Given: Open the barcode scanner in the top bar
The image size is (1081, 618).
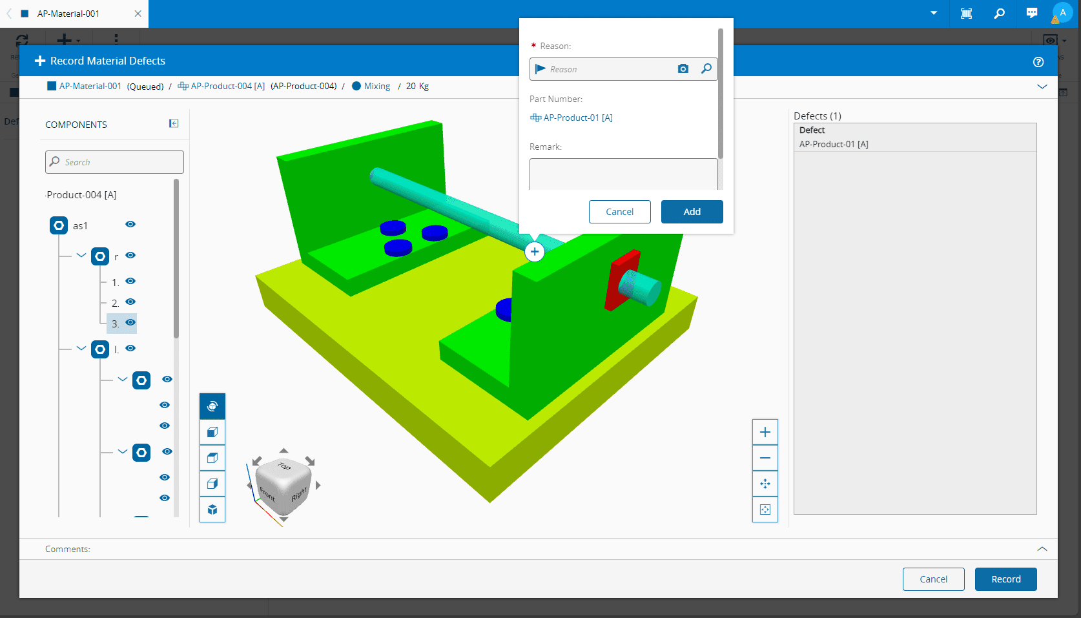Looking at the screenshot, I should click(967, 14).
